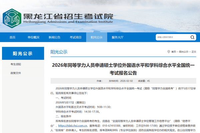This screenshot has width=200, height=133.
Task: Open 政策文件 in the sidebar
Action: point(16,73)
